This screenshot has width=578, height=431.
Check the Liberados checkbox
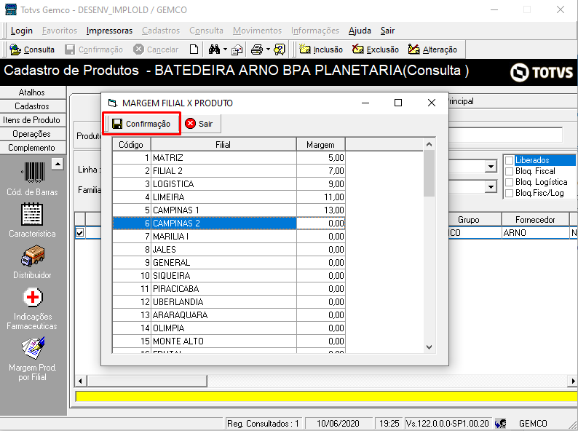pyautogui.click(x=509, y=160)
